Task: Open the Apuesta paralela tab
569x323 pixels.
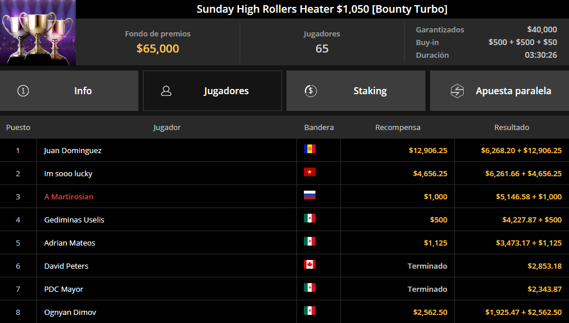Action: (x=500, y=91)
